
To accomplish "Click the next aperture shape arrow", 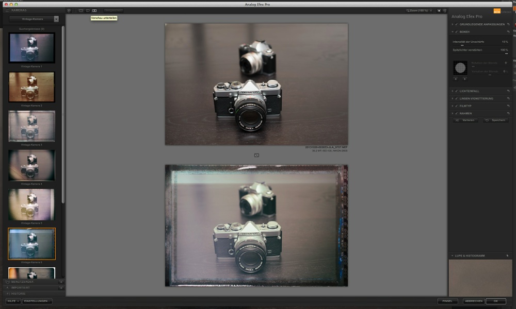I will click(x=464, y=79).
